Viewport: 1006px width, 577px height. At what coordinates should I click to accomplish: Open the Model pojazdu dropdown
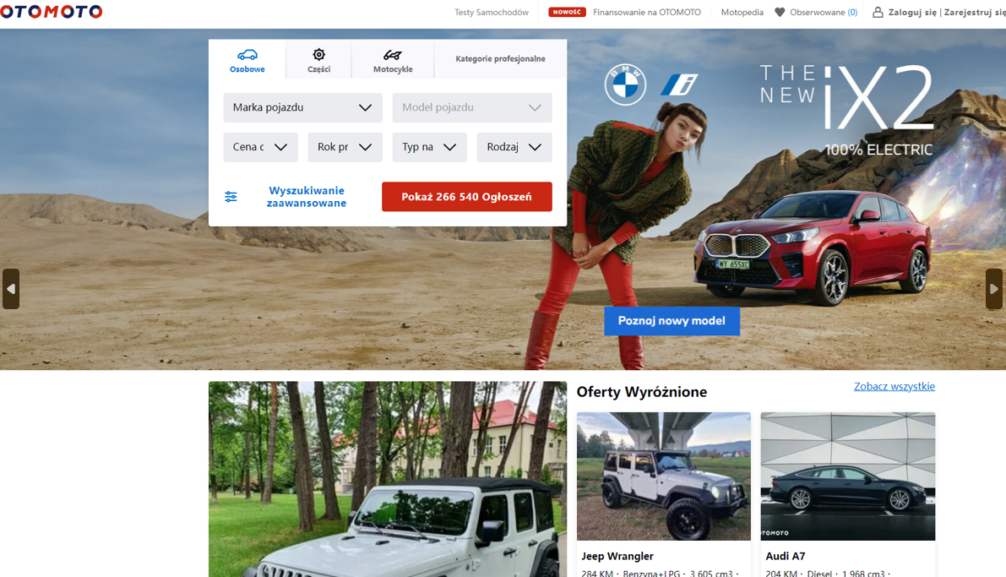click(x=471, y=108)
